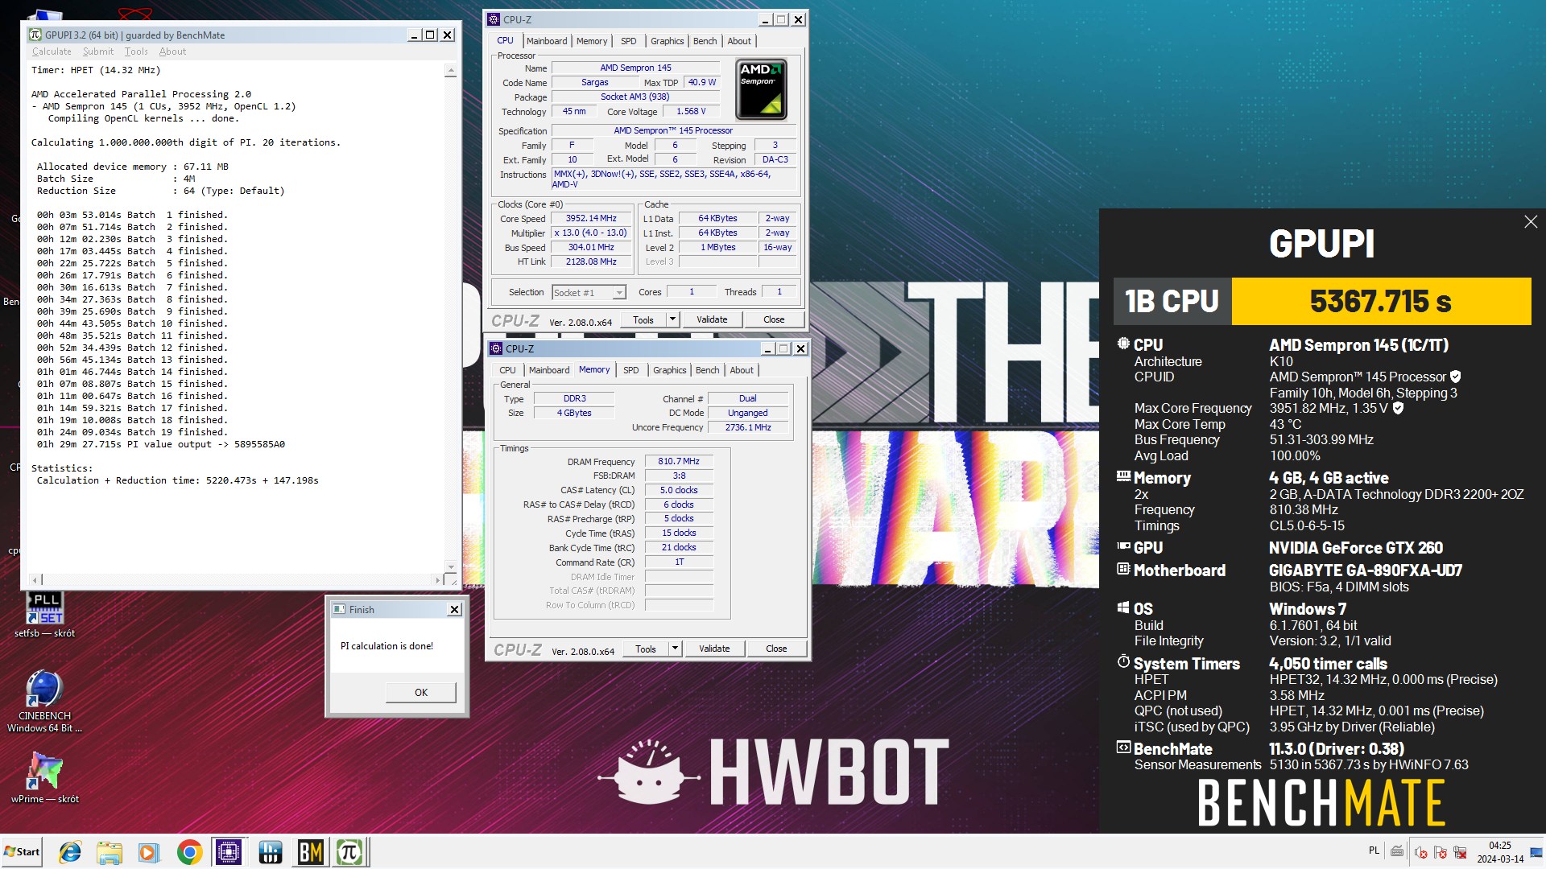Open Calculate menu in GPUPI
The width and height of the screenshot is (1546, 869).
tap(52, 51)
